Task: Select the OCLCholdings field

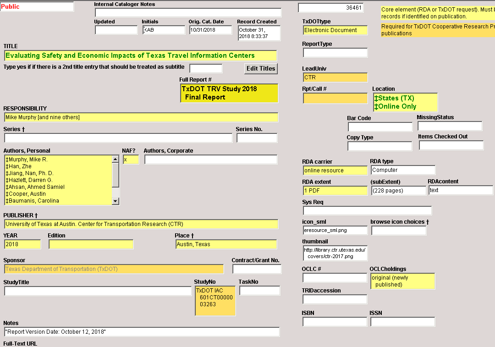Action: (x=403, y=281)
